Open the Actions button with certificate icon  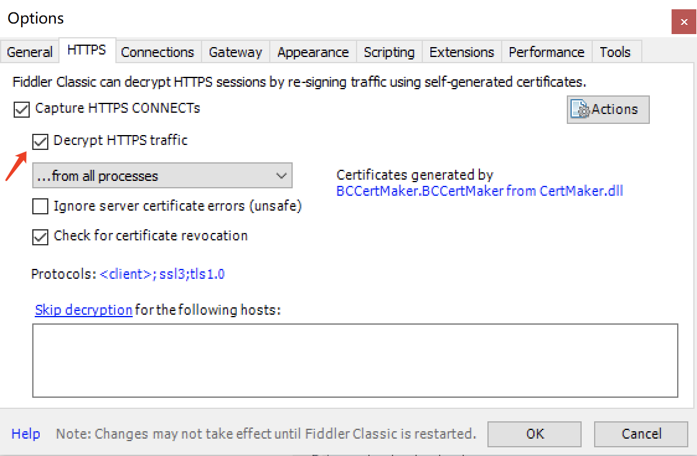(x=608, y=109)
